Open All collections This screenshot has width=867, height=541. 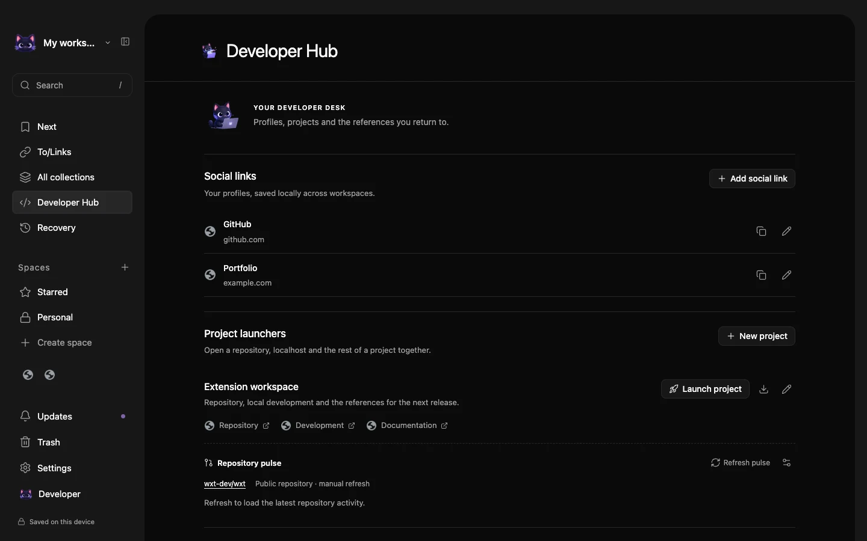click(72, 177)
